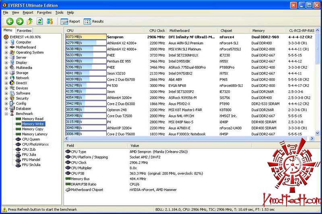Click the Sempron 8373 MB/s result bar
Viewport: 322px width, 214px height.
tap(86, 37)
